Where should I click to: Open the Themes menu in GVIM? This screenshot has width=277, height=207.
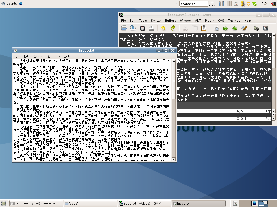pos(234,21)
